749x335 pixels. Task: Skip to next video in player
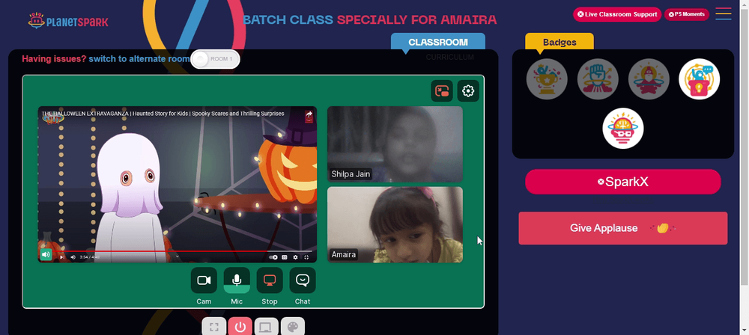(x=62, y=257)
